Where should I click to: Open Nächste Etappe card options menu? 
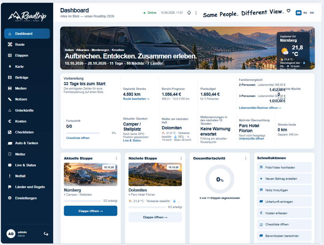181,158
